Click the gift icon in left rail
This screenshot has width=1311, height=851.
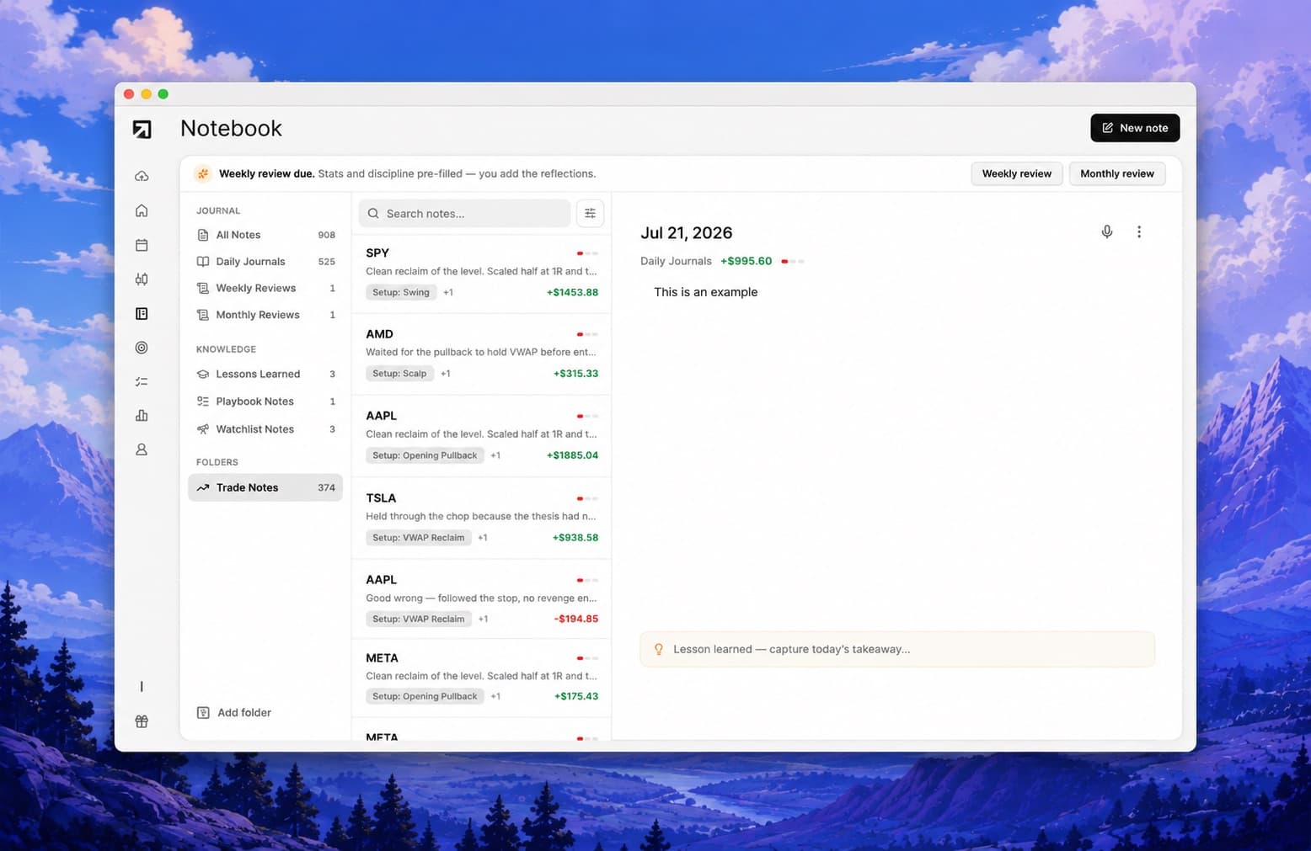coord(142,721)
